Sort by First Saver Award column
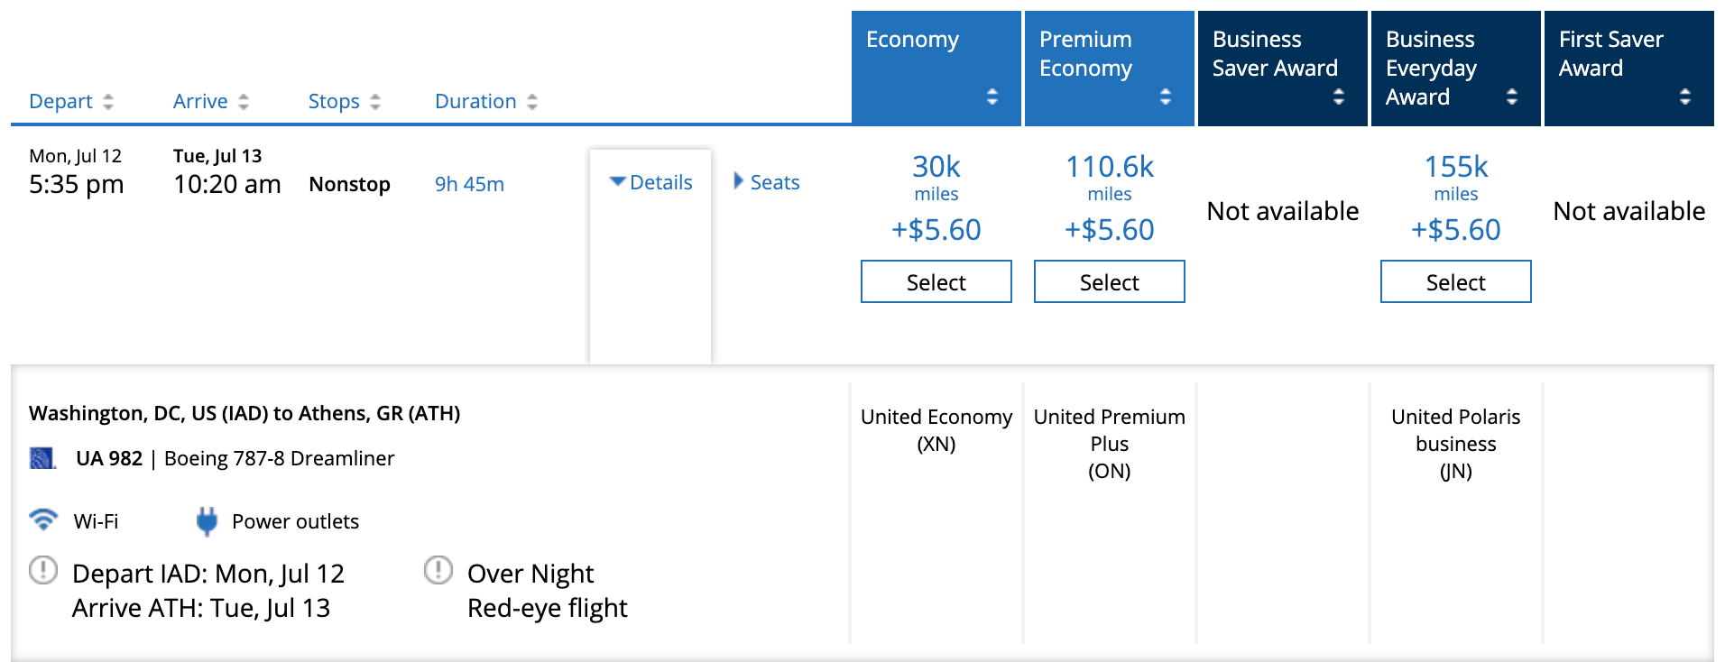The image size is (1725, 662). click(x=1684, y=97)
